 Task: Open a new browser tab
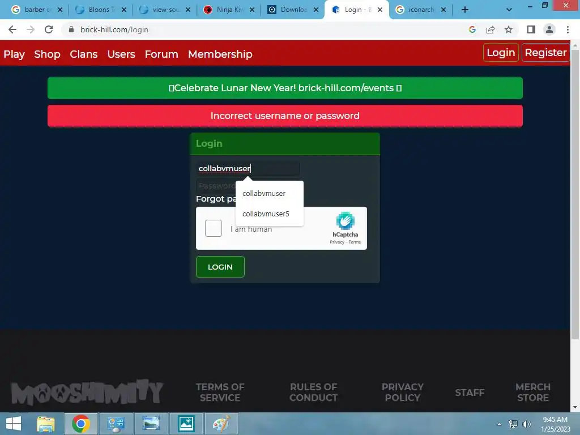465,10
